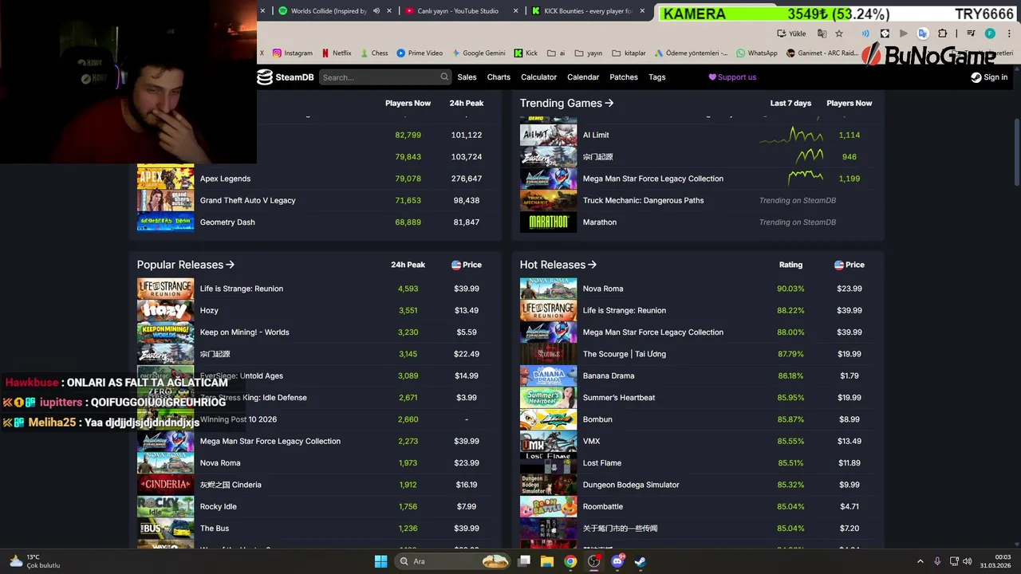Viewport: 1021px width, 574px height.
Task: Open Google Chrome from the taskbar
Action: (x=570, y=561)
